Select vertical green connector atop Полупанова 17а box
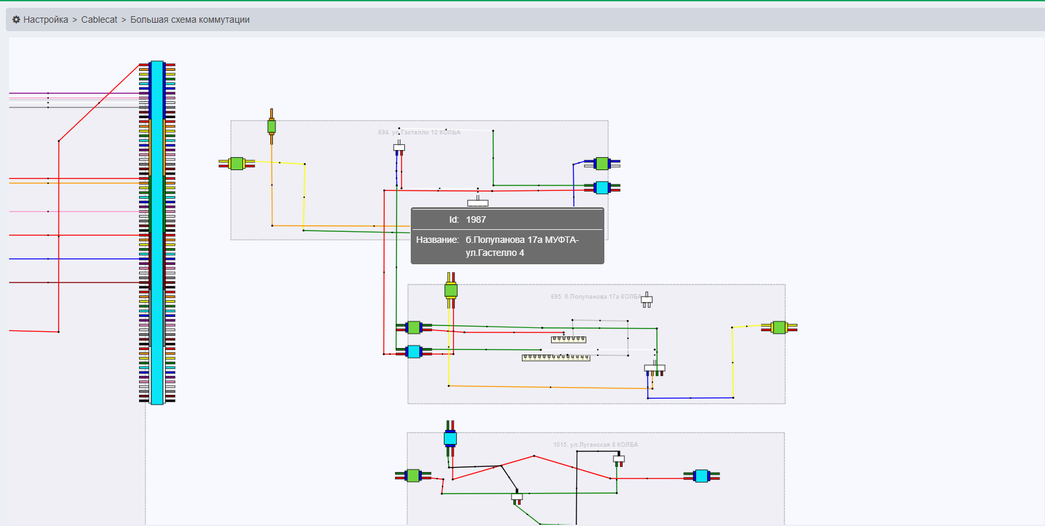1045x526 pixels. click(x=451, y=290)
